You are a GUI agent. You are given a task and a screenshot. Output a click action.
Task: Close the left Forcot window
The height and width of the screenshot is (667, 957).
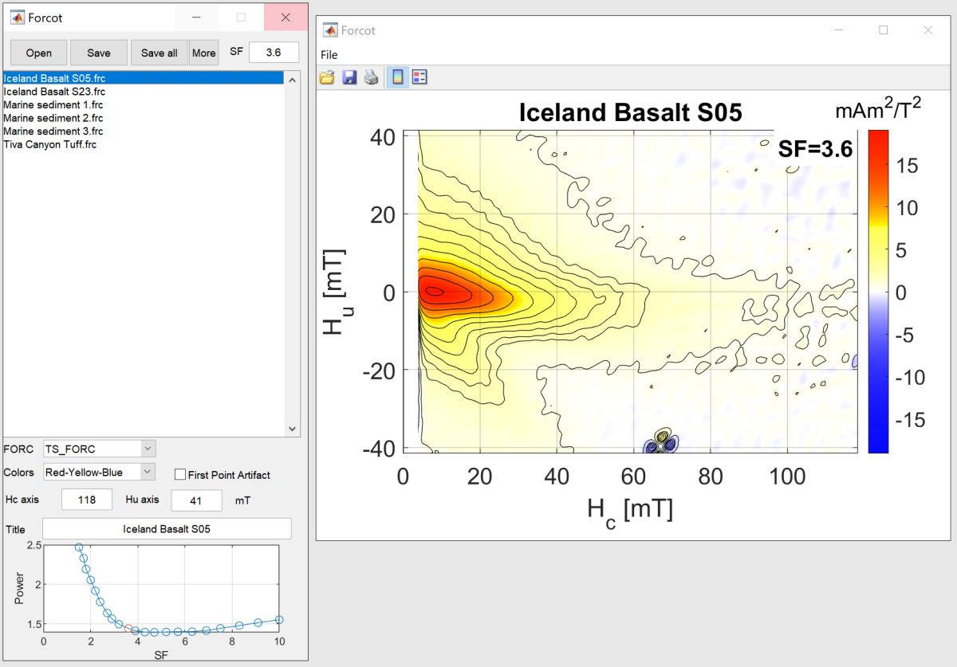286,17
